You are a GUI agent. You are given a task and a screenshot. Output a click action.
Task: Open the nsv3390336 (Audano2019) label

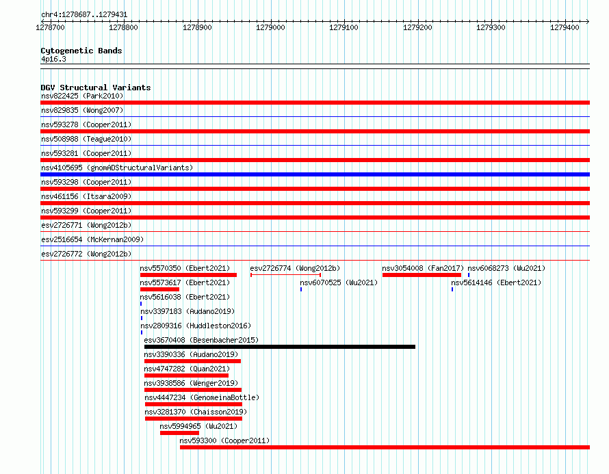(x=191, y=354)
